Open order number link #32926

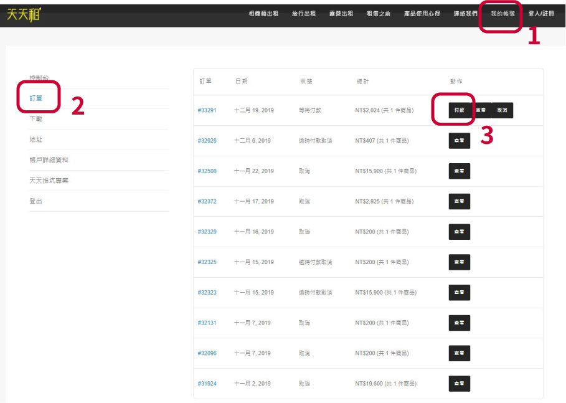(207, 141)
